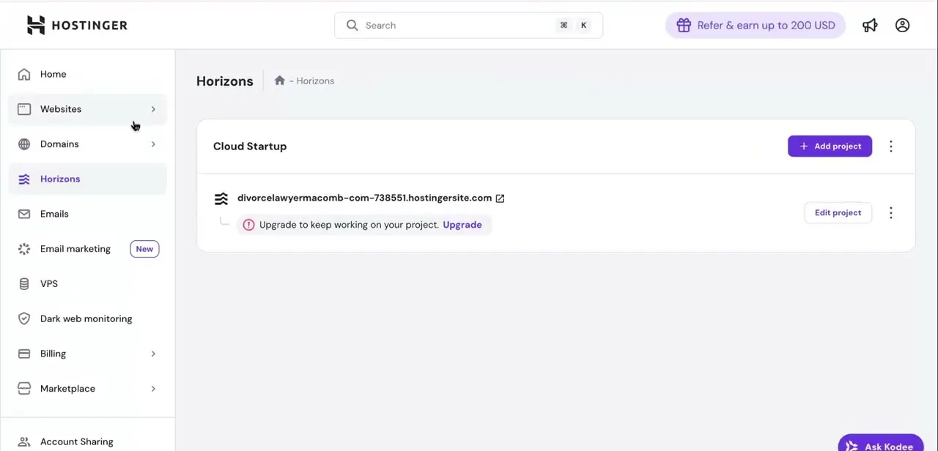Open the announcements megaphone icon
Screen dimensions: 938x451
pos(870,25)
